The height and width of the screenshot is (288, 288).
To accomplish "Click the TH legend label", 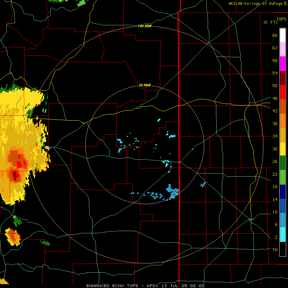I will click(x=275, y=250).
